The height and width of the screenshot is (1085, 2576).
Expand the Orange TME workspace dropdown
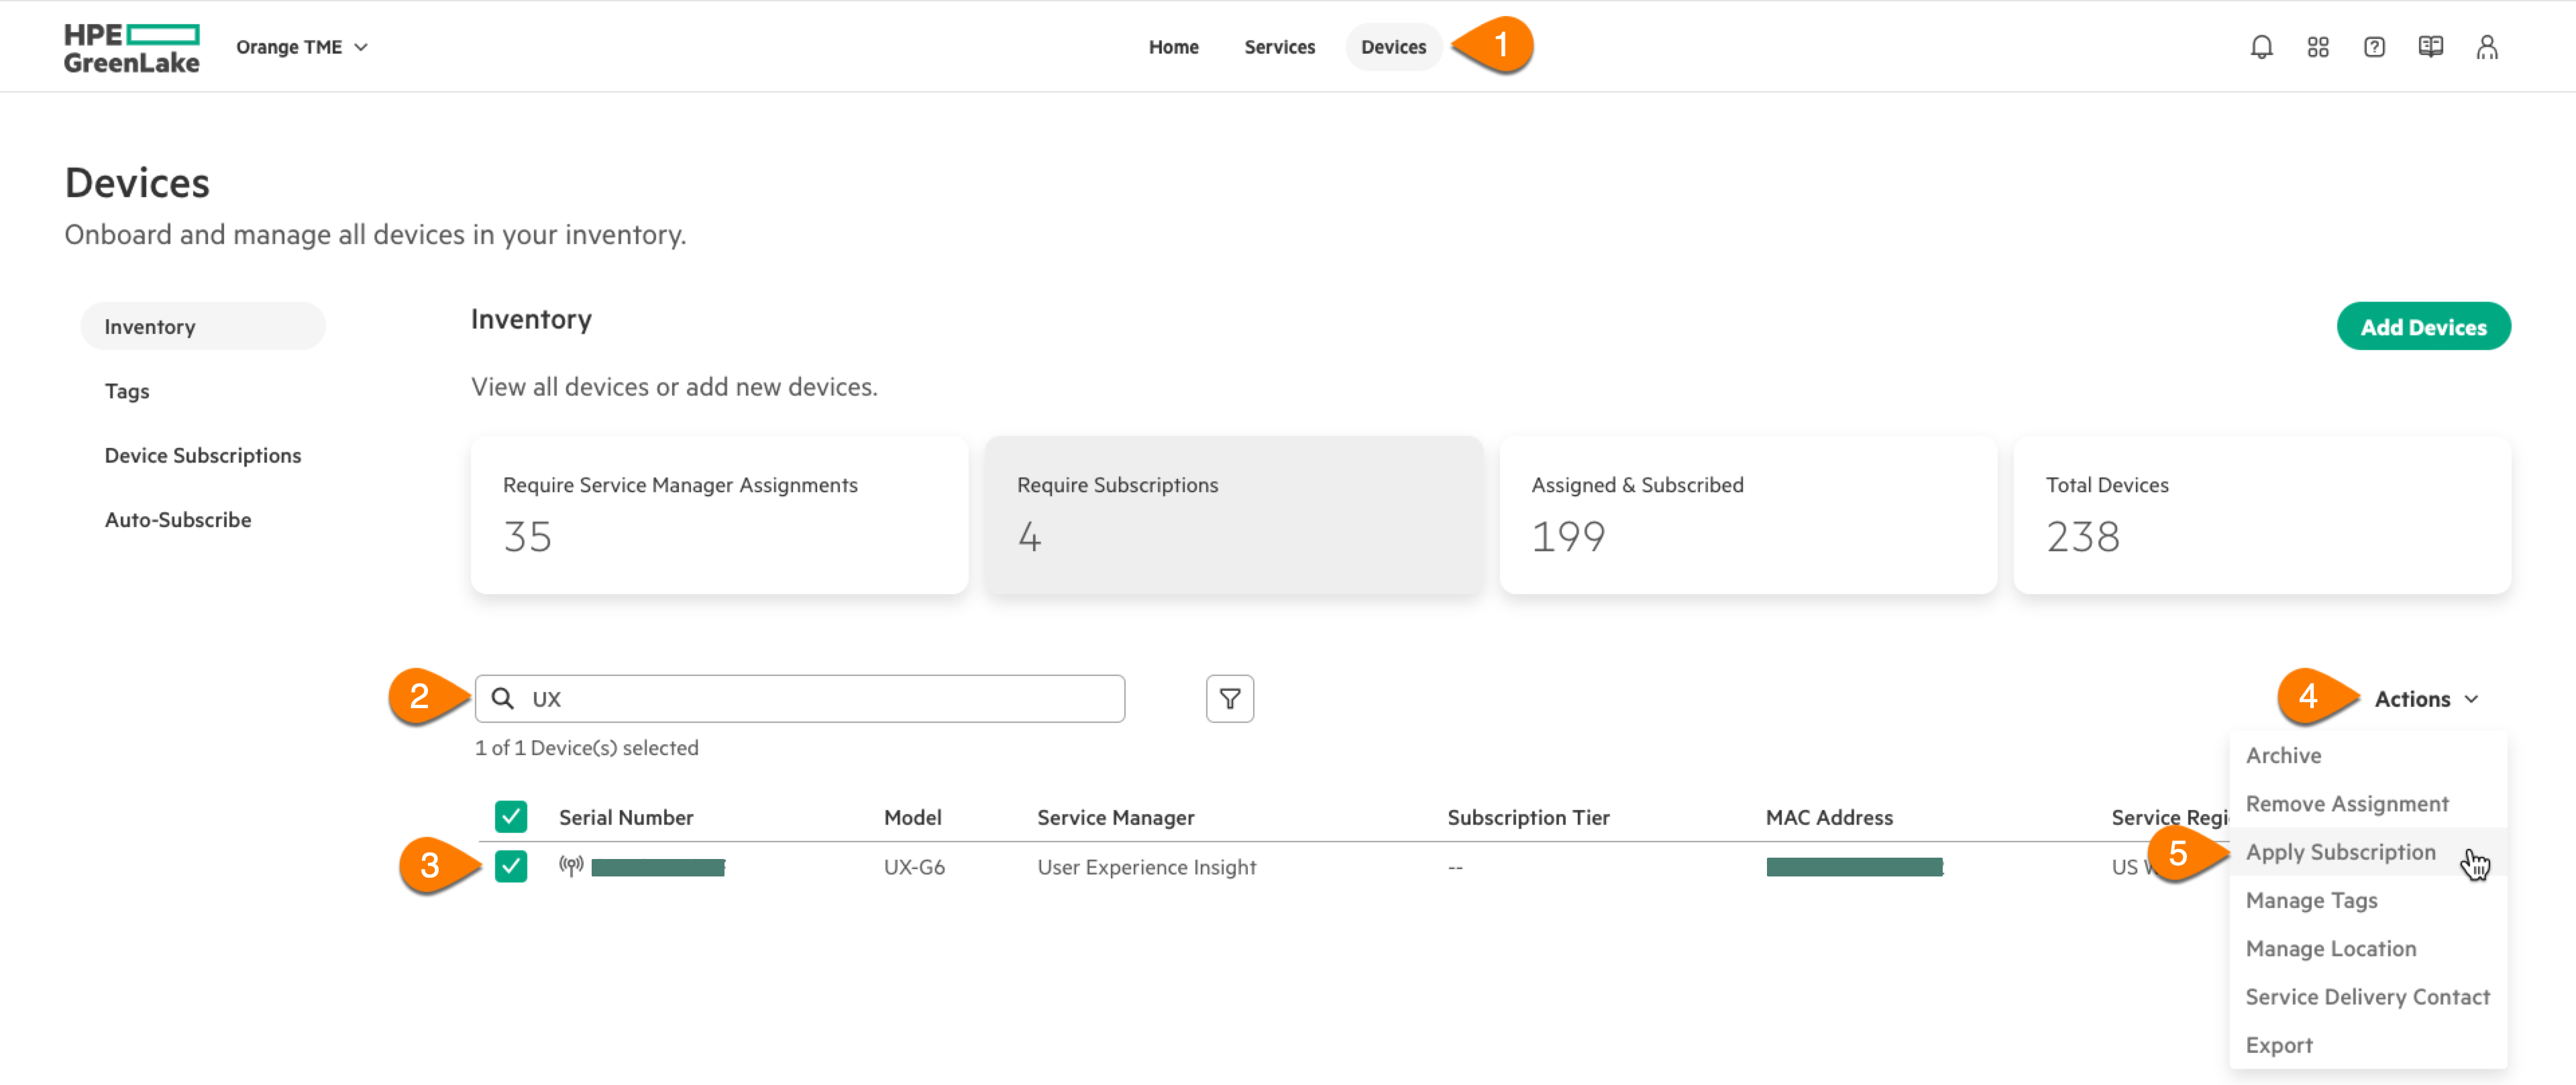tap(302, 47)
